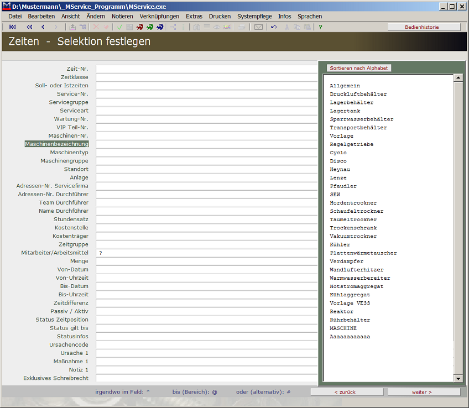
Task: Click the double-arrow rewind navigation icon
Action: click(29, 27)
